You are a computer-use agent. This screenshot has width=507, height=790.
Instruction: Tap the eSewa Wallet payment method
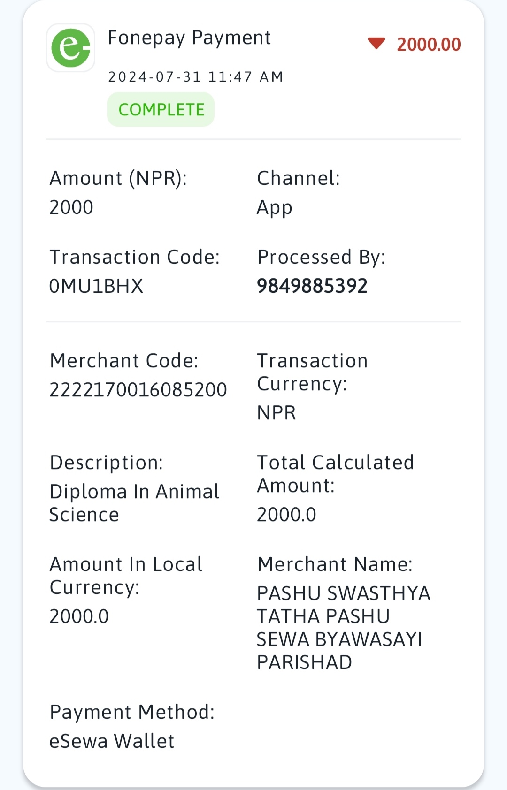pyautogui.click(x=112, y=741)
